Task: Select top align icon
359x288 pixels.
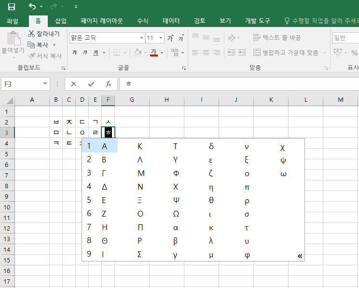Action: click(x=195, y=37)
